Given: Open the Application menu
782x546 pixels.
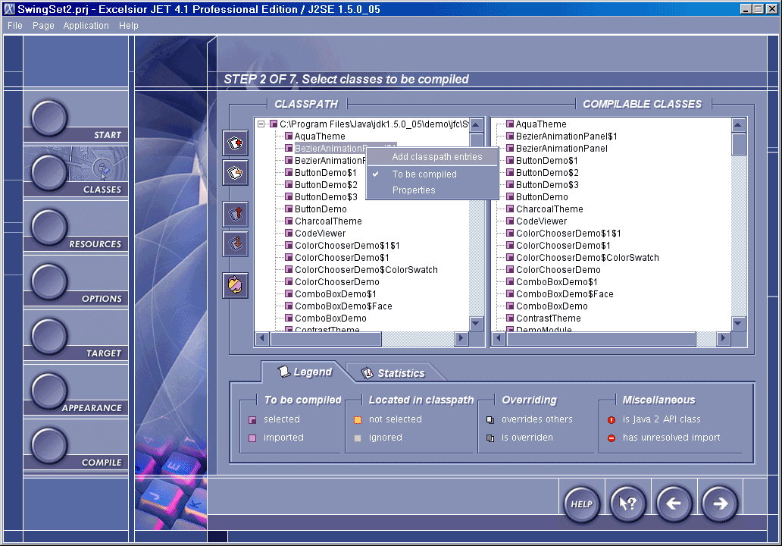Looking at the screenshot, I should (x=86, y=26).
